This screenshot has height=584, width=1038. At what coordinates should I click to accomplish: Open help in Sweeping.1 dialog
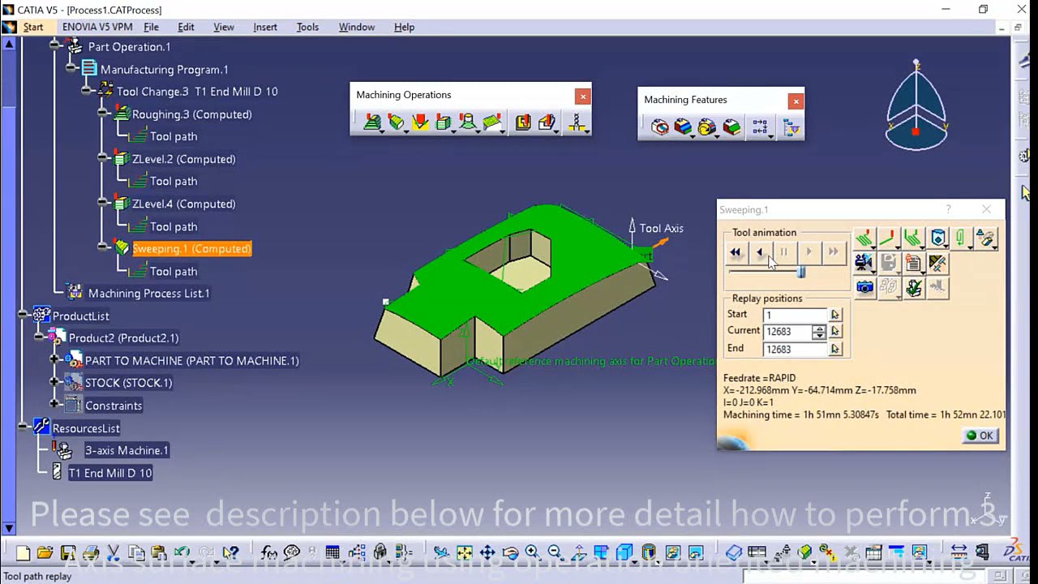point(949,209)
